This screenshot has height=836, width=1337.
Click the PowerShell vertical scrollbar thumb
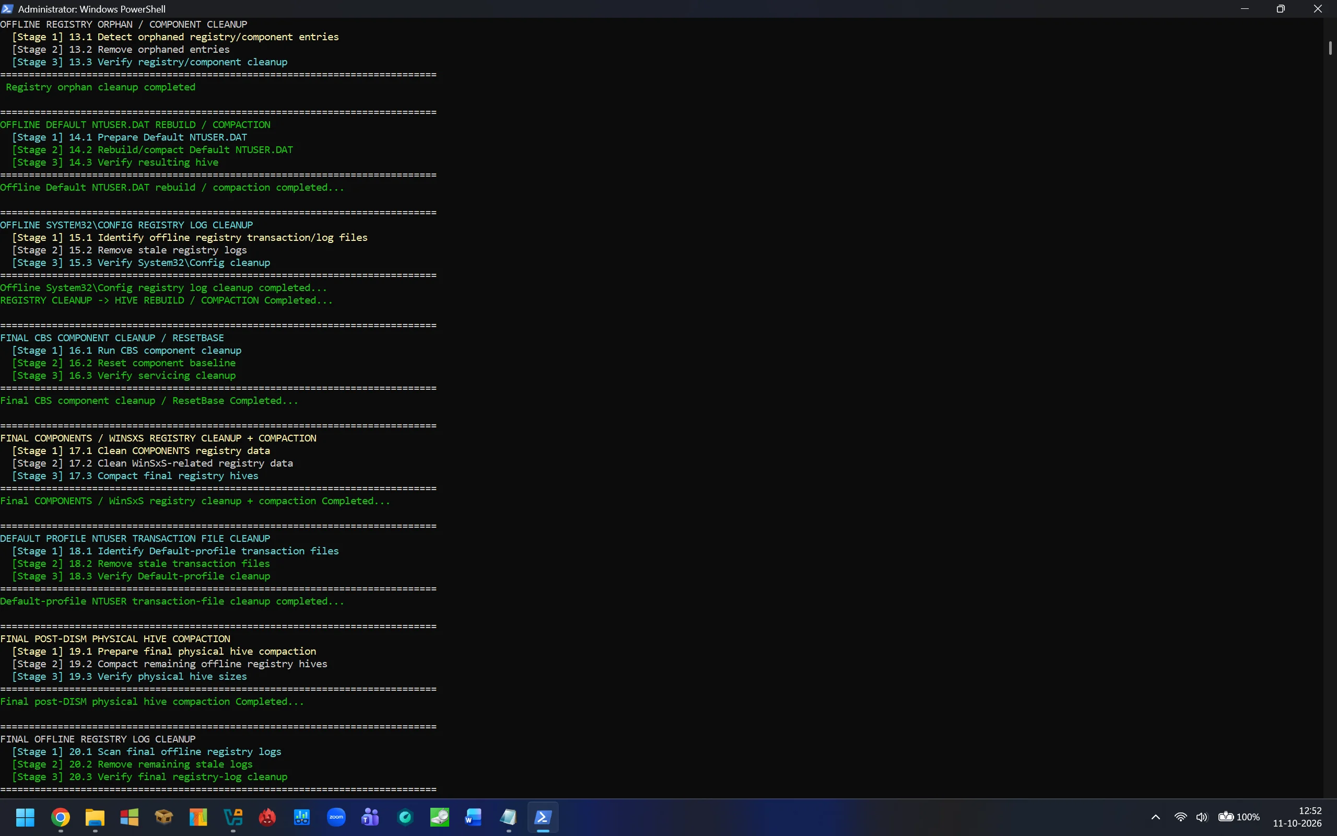pos(1330,48)
